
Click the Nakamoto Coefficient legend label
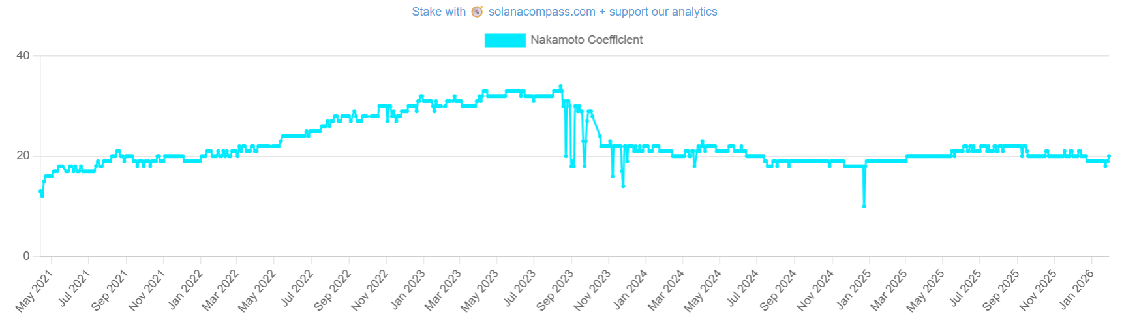(x=586, y=40)
